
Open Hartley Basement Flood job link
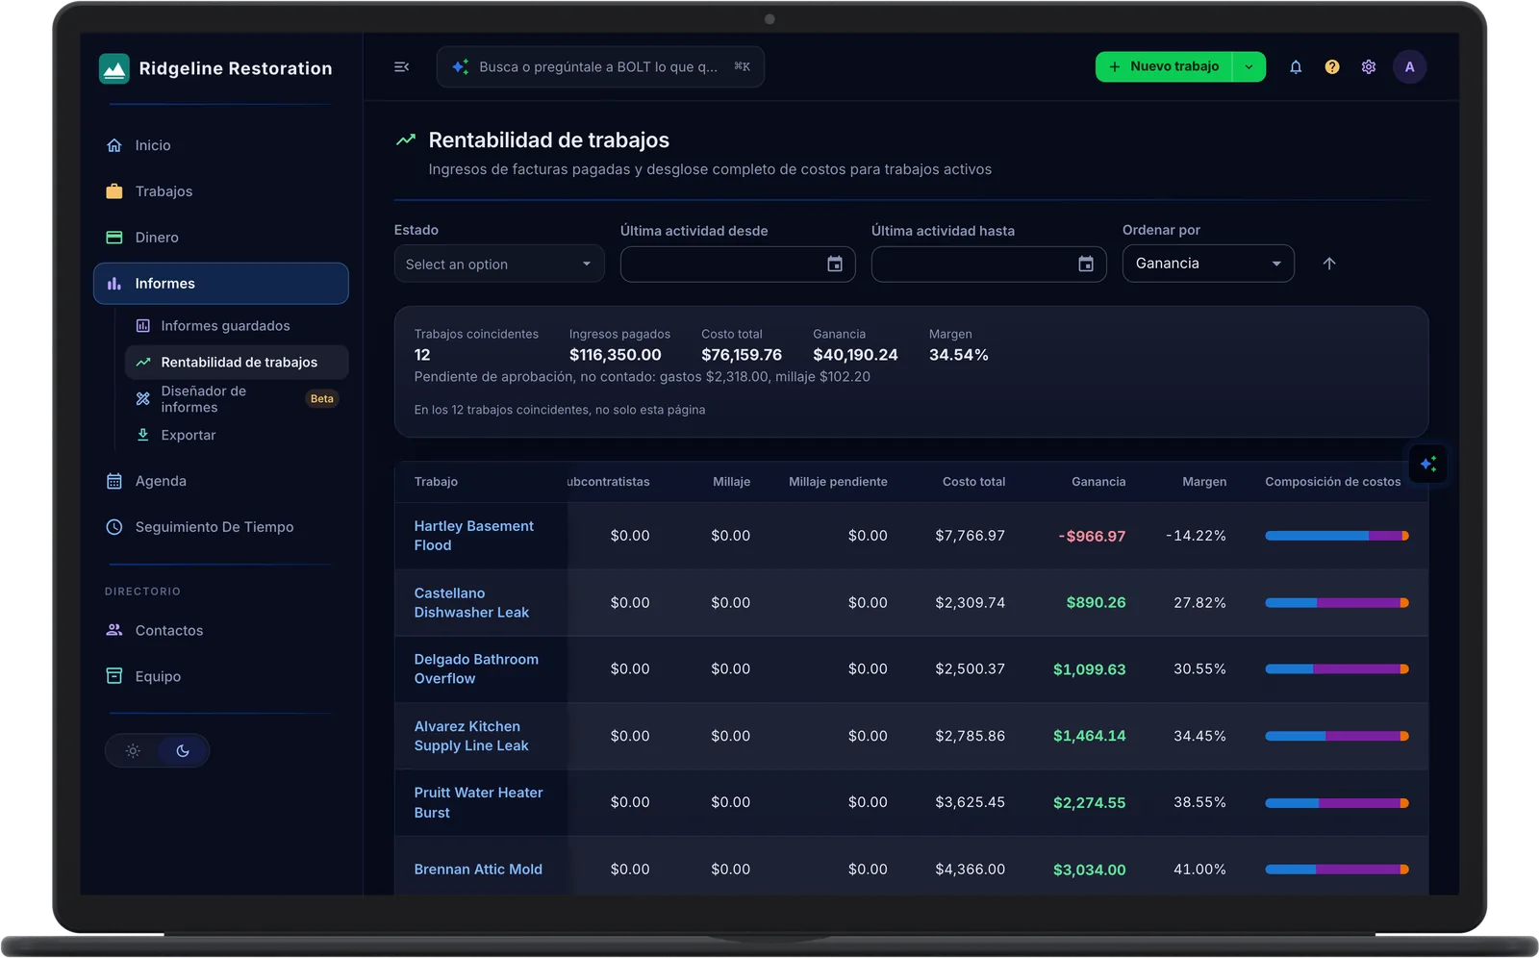click(473, 536)
